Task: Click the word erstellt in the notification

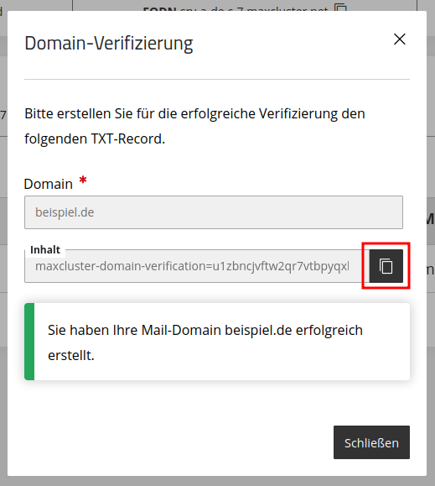Action: pyautogui.click(x=71, y=355)
